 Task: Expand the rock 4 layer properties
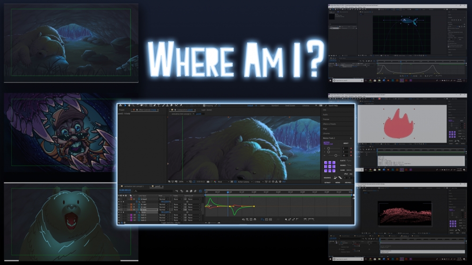[x=129, y=215]
